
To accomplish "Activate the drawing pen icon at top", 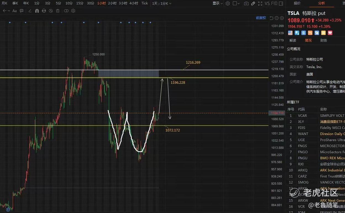I will (x=253, y=3).
